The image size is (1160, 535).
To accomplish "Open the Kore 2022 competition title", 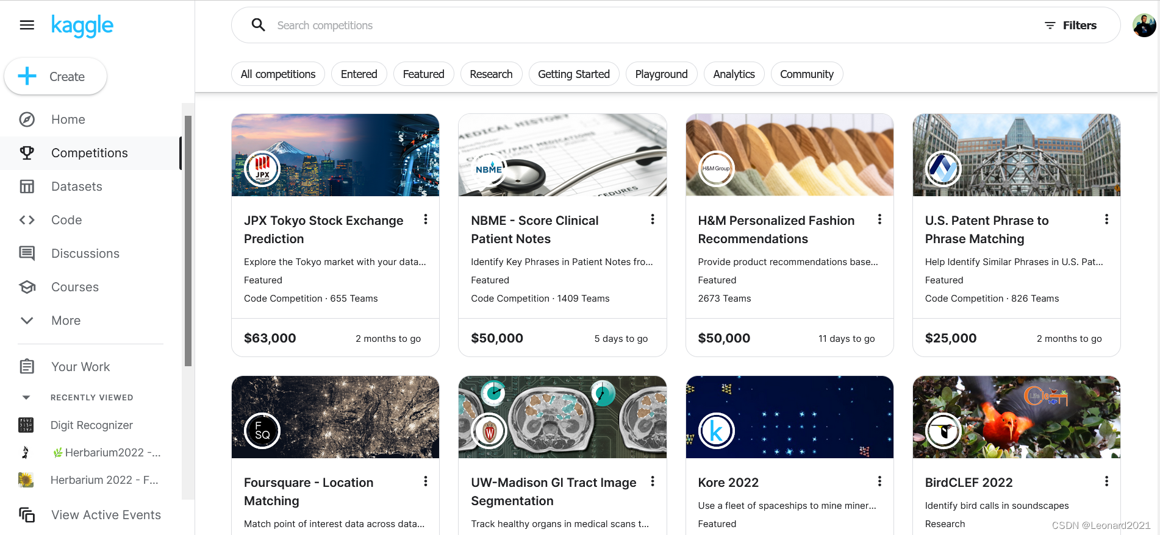I will [728, 483].
